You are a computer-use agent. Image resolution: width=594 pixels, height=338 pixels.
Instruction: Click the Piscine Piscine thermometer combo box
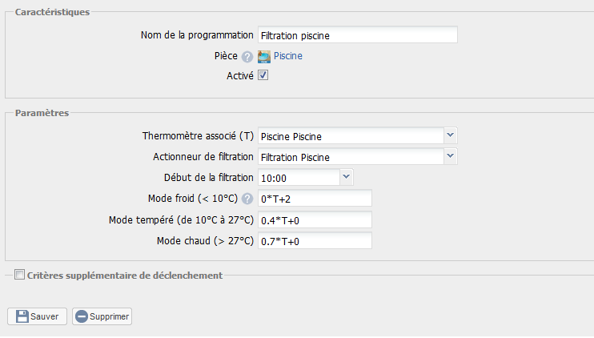click(x=351, y=135)
